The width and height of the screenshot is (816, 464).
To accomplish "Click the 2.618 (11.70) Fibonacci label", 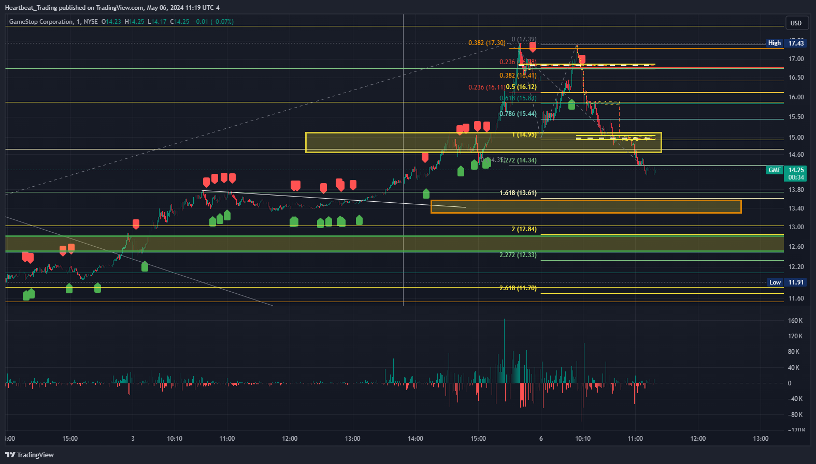I will 518,288.
